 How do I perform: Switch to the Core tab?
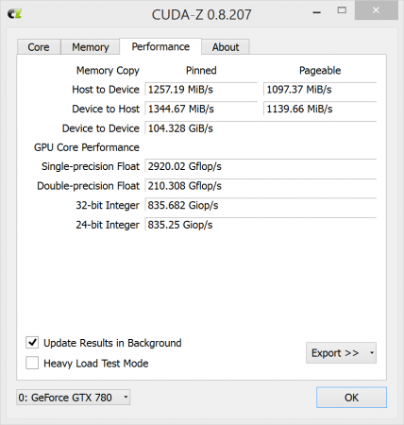[x=39, y=47]
